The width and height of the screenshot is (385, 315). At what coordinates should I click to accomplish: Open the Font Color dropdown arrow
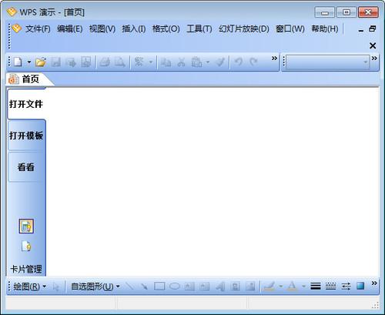point(303,287)
